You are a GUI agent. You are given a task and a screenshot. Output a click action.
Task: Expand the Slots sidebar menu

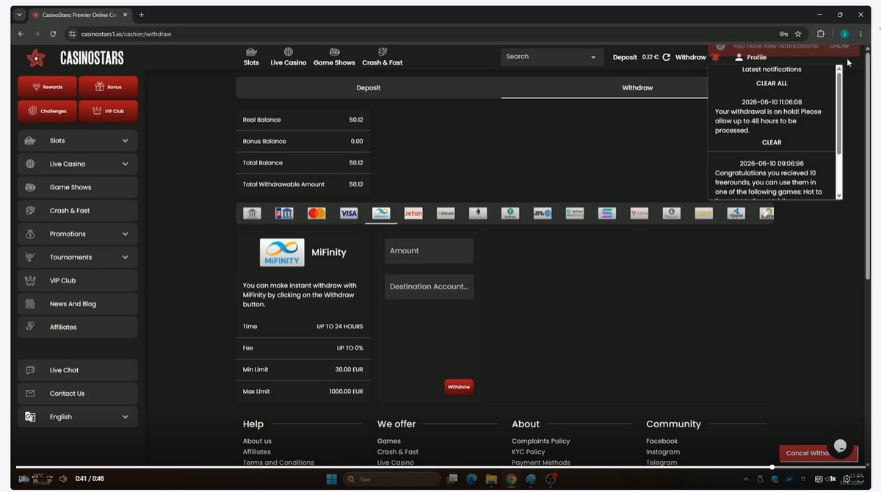77,140
